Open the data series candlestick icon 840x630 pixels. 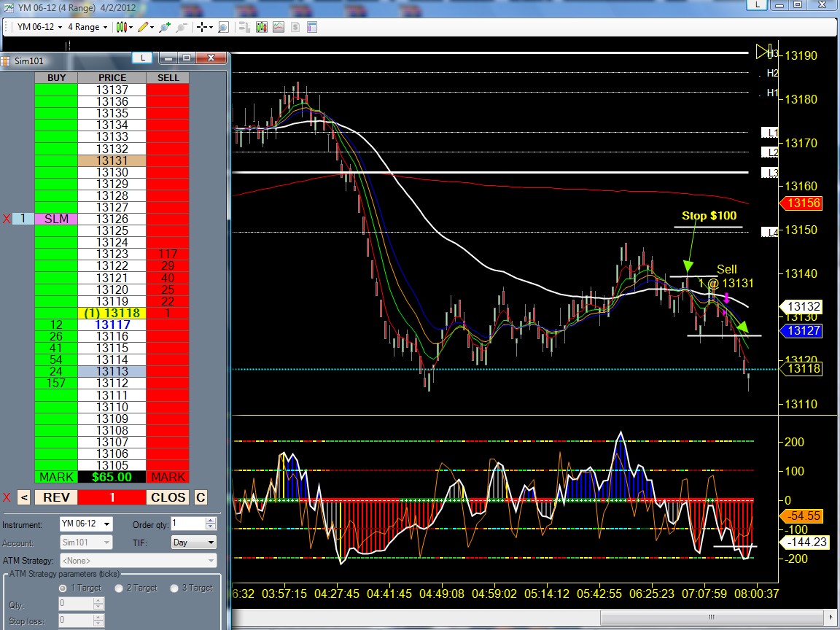262,27
